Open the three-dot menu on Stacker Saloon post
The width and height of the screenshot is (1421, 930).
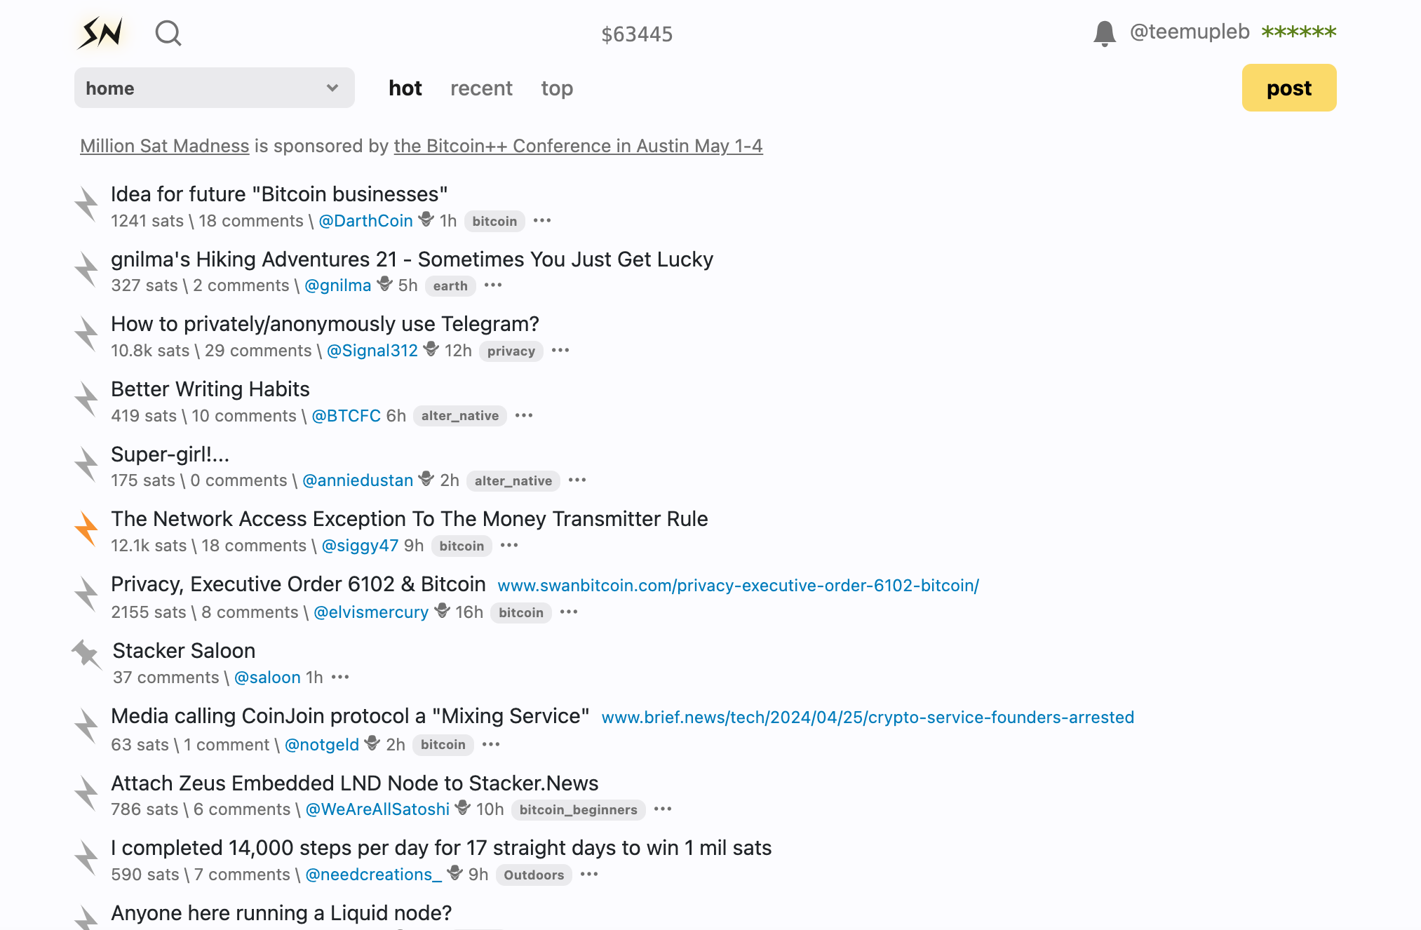click(x=340, y=678)
